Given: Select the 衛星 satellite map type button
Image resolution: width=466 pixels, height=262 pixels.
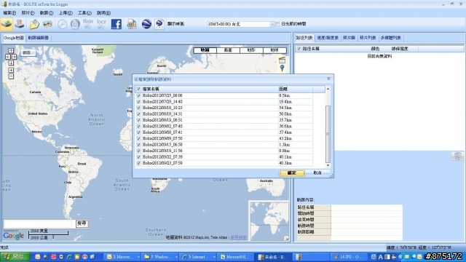Looking at the screenshot, I should (228, 50).
